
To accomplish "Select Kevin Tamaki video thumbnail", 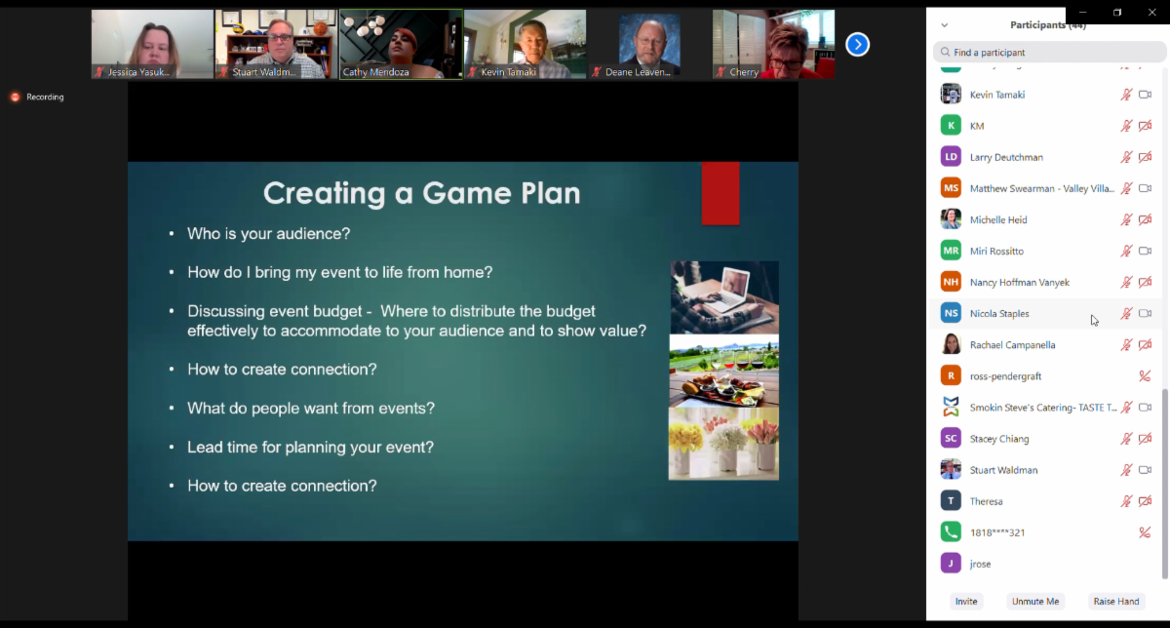I will pos(525,45).
